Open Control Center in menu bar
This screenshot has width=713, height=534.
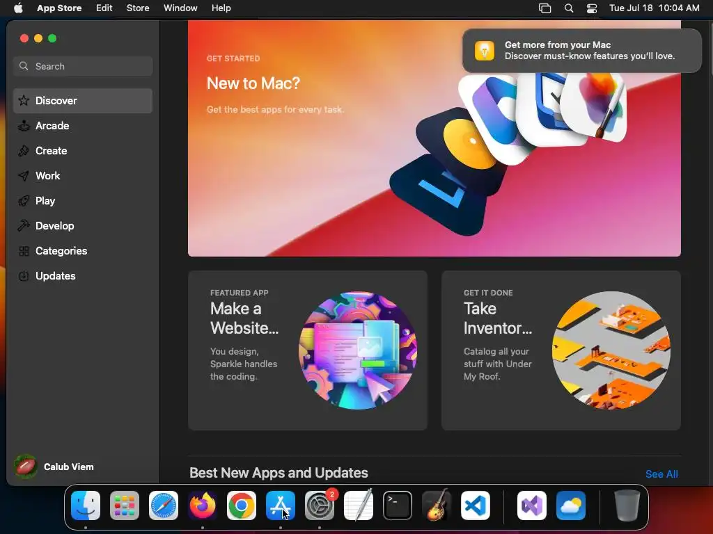[592, 8]
